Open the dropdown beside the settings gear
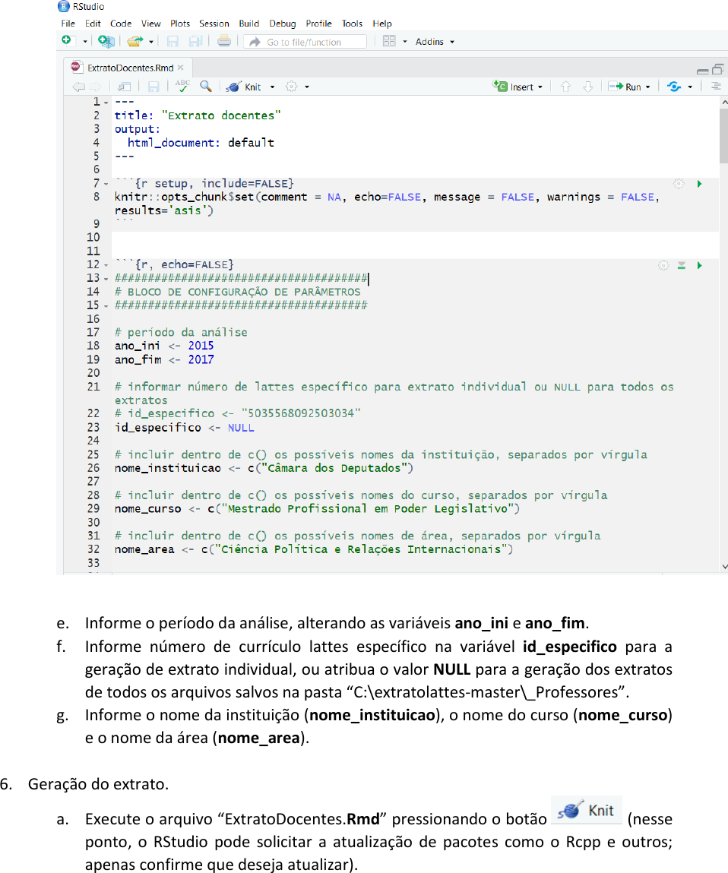 307,87
